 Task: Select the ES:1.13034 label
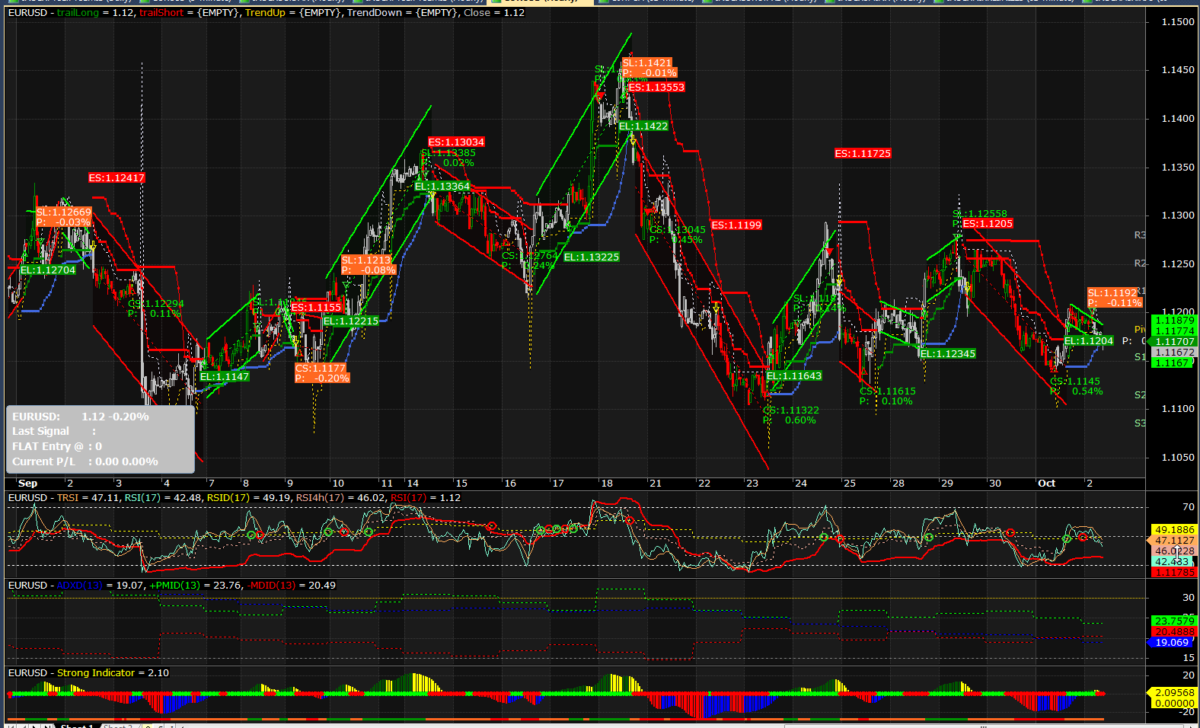(456, 142)
